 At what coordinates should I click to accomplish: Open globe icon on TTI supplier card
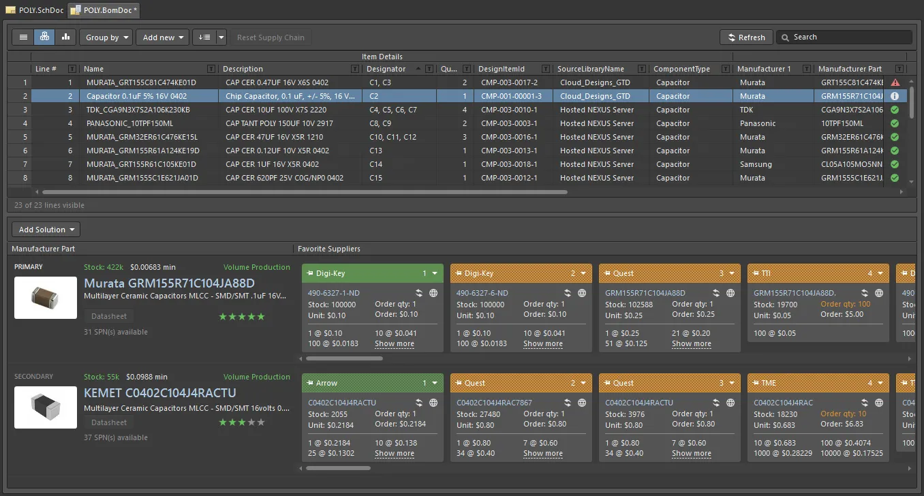879,293
